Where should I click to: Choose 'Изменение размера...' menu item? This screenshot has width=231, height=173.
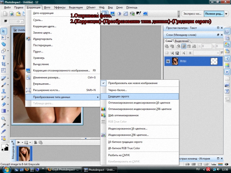pos(63,77)
